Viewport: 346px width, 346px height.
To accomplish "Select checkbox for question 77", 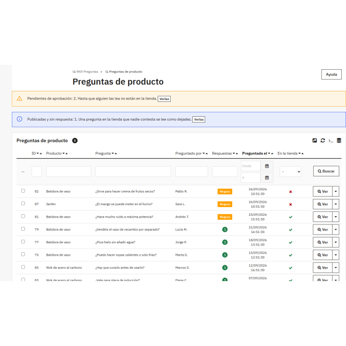I will [x=23, y=241].
